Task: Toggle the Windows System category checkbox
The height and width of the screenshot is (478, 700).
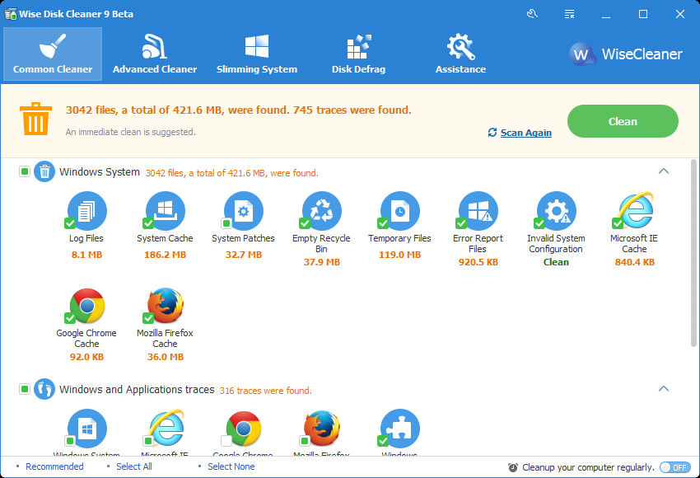Action: (25, 171)
